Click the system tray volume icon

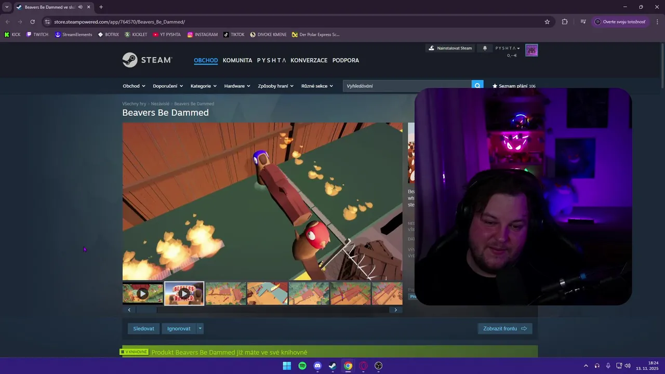pyautogui.click(x=628, y=366)
